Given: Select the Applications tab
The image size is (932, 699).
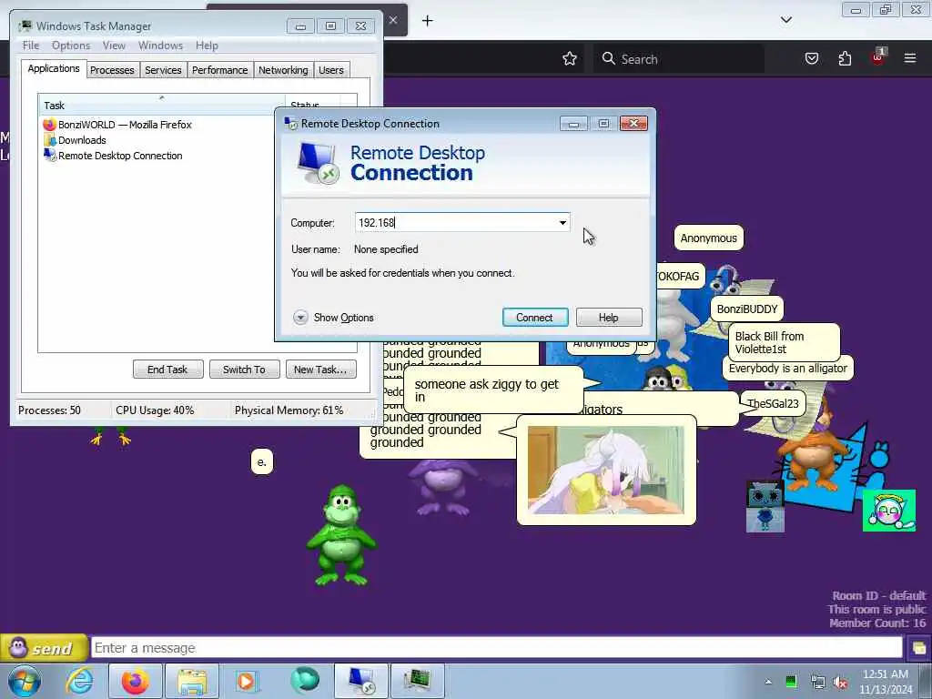Looking at the screenshot, I should (54, 68).
